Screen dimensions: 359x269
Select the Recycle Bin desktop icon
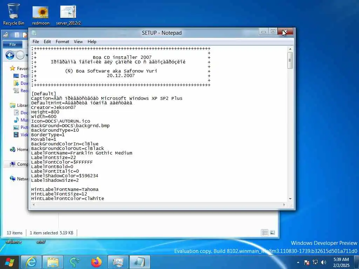pyautogui.click(x=14, y=14)
